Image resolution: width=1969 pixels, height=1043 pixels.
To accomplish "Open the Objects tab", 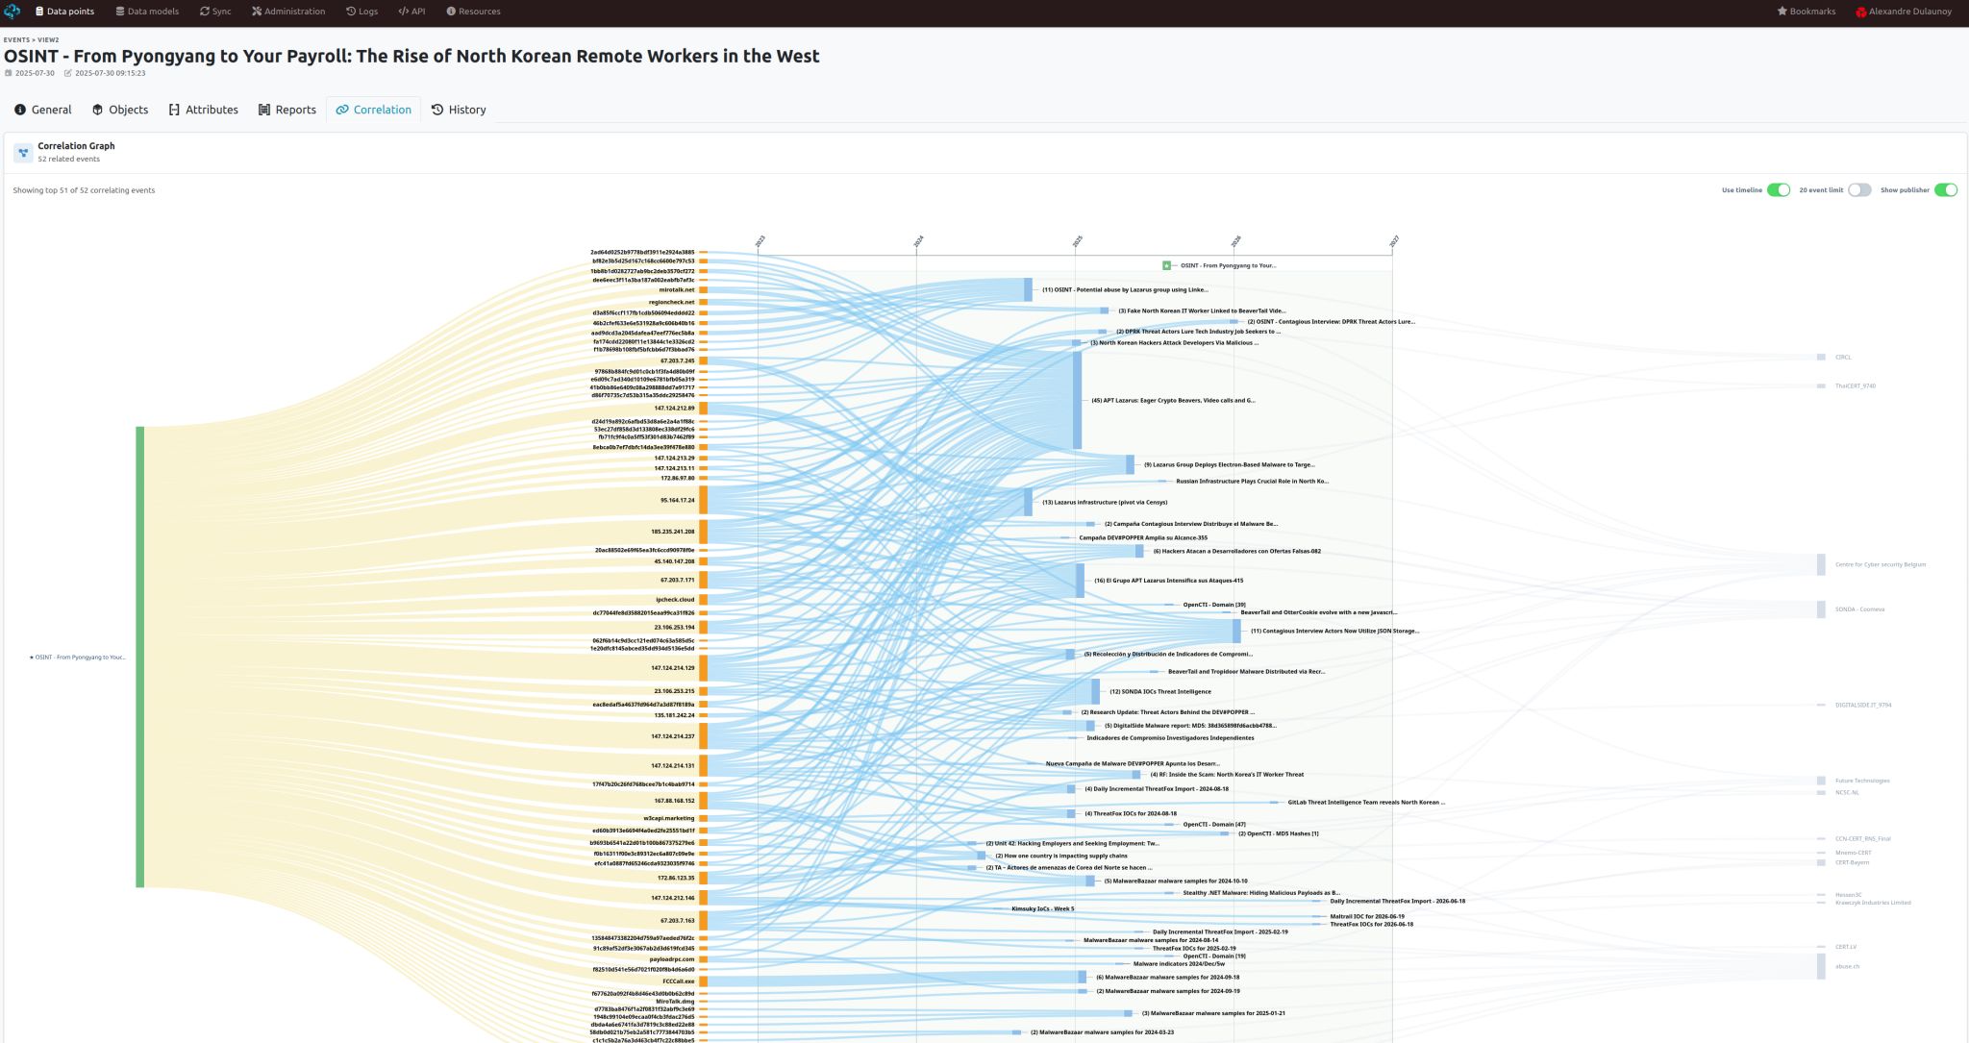I will click(120, 110).
